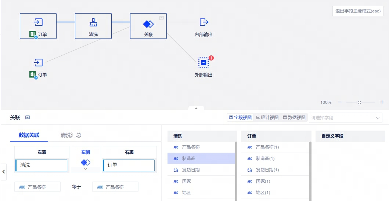Viewport: 389px width, 201px height.
Task: Switch to 字段视图 field view
Action: click(240, 118)
